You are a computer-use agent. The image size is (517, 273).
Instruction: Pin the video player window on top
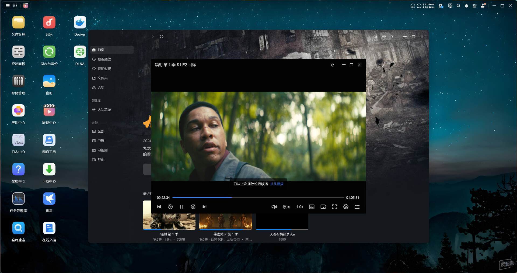pyautogui.click(x=332, y=65)
